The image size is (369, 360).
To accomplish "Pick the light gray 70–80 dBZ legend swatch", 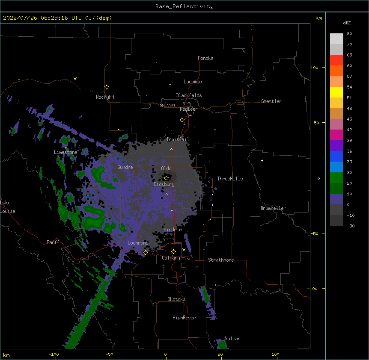I will point(336,39).
